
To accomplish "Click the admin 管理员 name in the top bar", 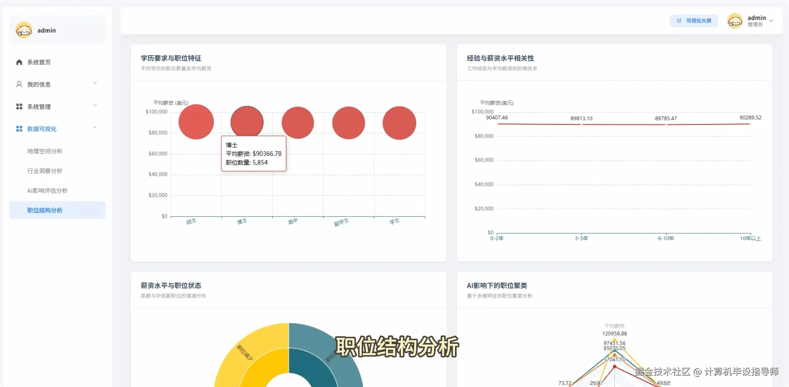I will point(756,21).
